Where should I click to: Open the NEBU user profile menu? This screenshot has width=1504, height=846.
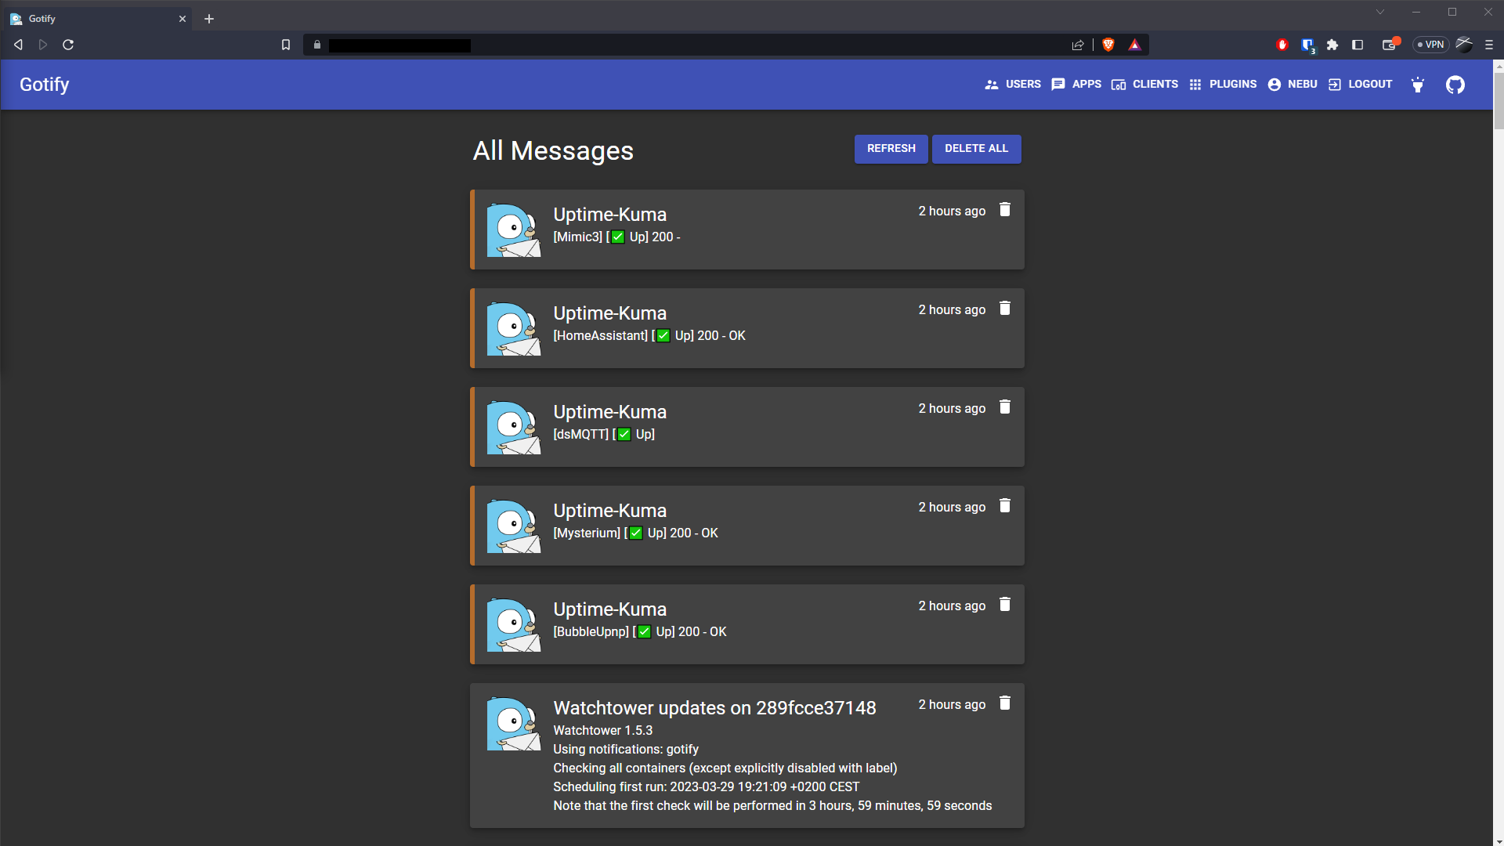click(1292, 84)
